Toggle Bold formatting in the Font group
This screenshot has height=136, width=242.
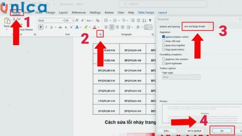coord(41,27)
